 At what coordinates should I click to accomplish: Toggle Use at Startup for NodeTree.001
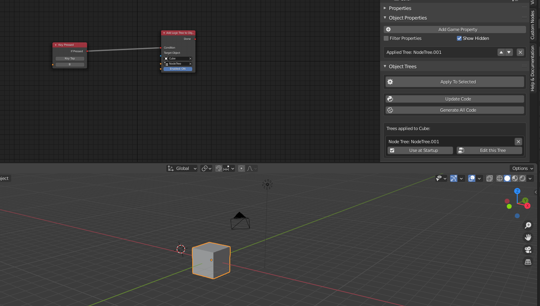click(420, 150)
